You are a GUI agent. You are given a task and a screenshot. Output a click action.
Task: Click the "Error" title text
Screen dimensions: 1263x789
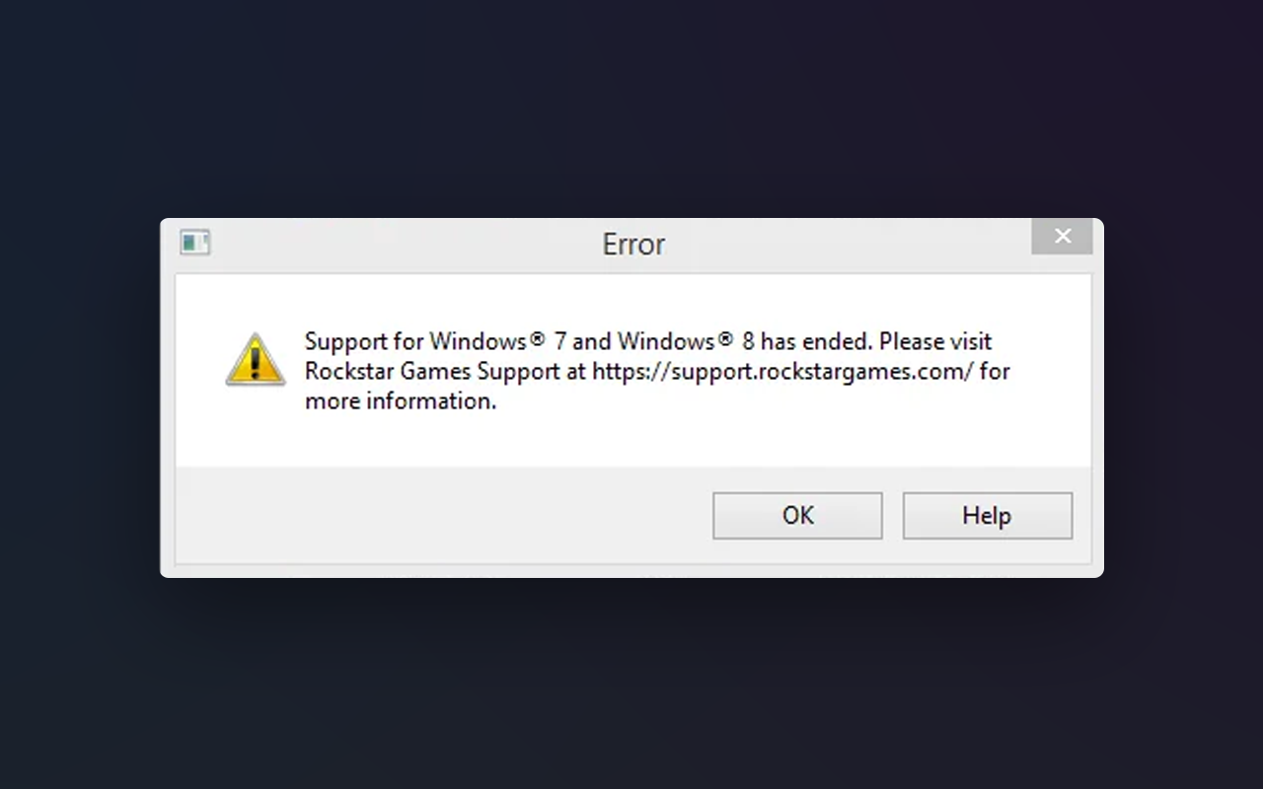[x=633, y=245]
